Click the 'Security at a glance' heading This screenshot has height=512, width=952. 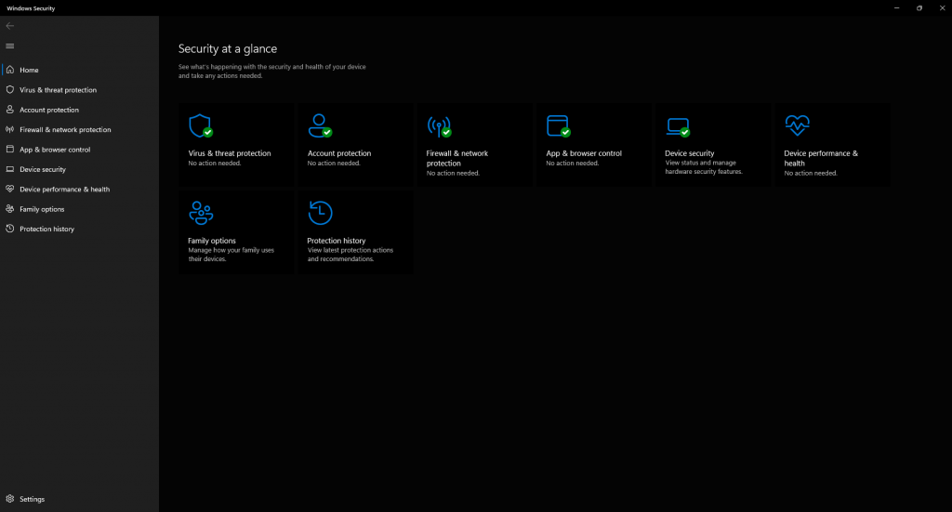(228, 48)
